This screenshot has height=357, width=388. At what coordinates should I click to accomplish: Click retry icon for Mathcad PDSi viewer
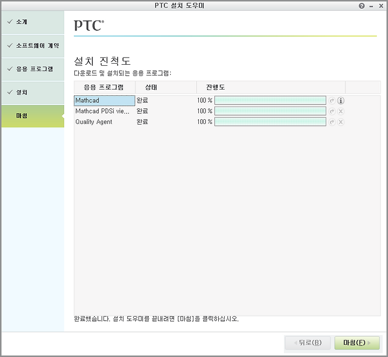332,112
